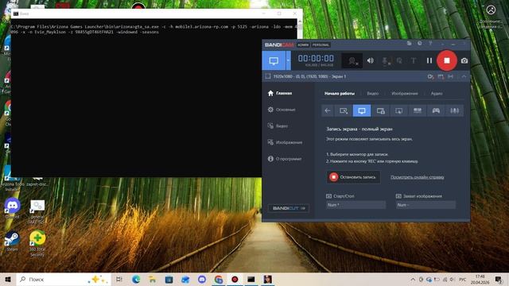Switch to the Видео tab
The width and height of the screenshot is (509, 286).
pyautogui.click(x=373, y=94)
